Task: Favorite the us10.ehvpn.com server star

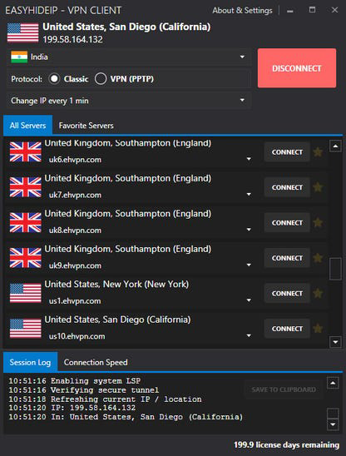Action: click(x=318, y=329)
